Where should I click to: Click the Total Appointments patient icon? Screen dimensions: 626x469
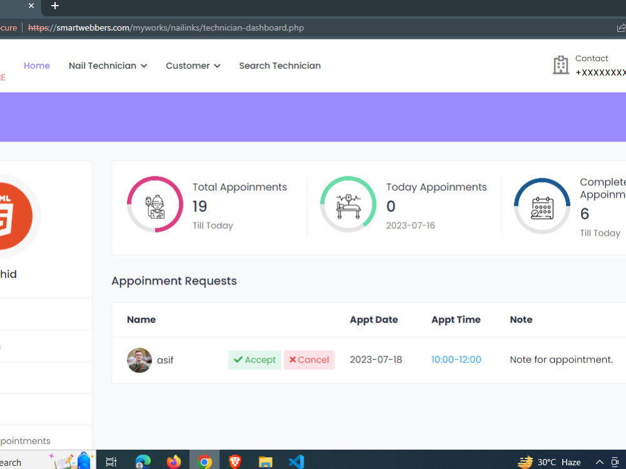(155, 206)
